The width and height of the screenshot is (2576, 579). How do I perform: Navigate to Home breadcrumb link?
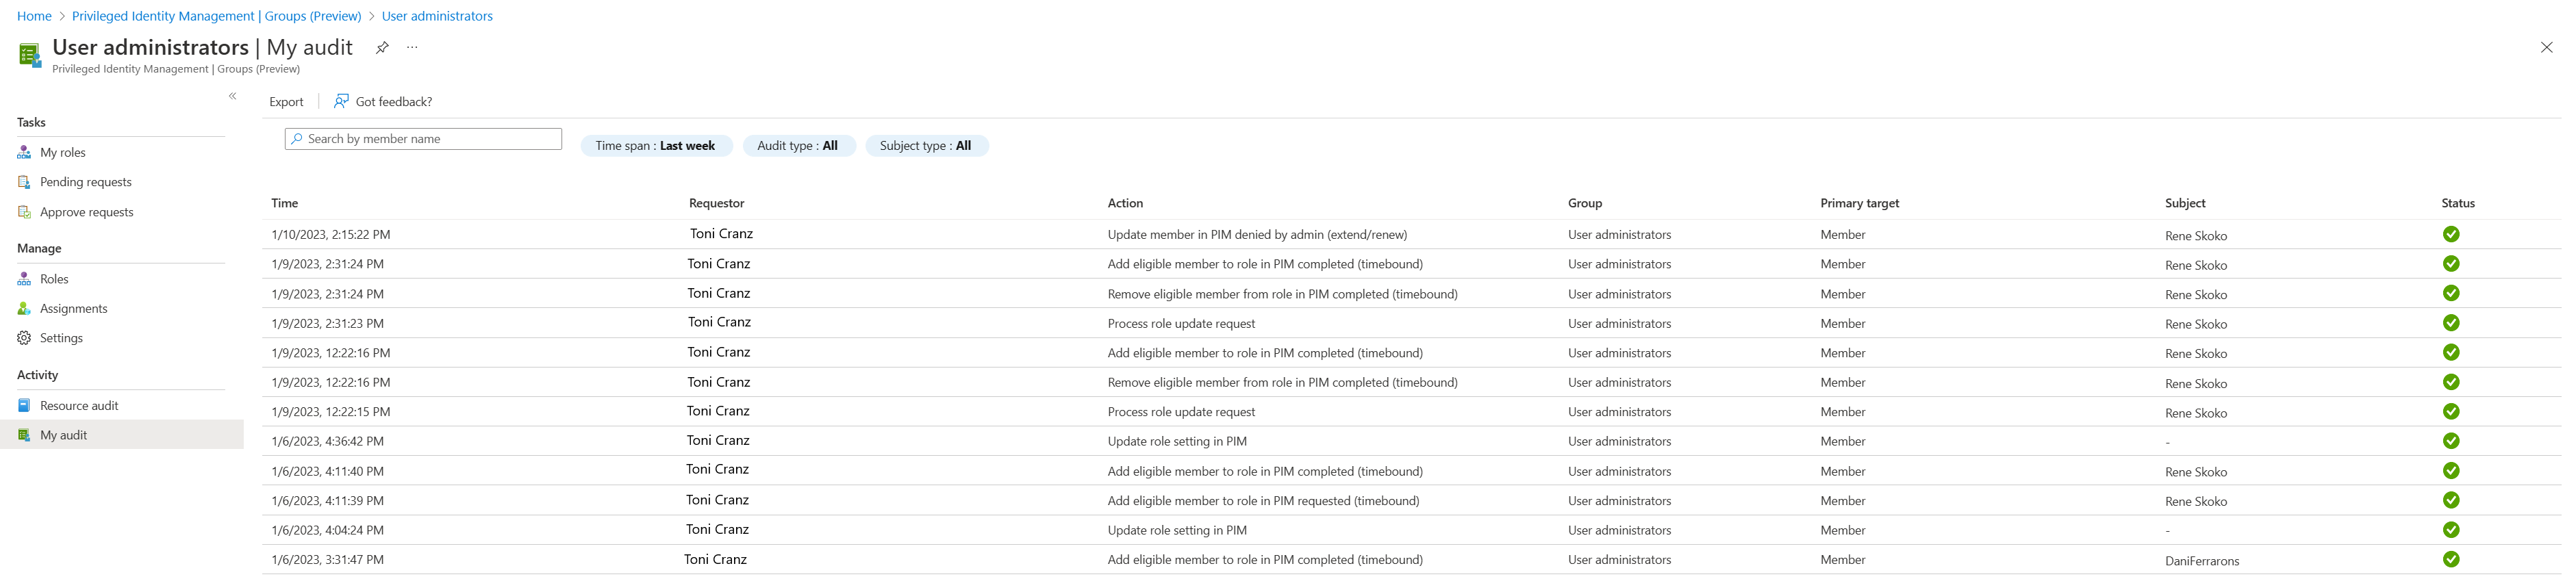[34, 16]
